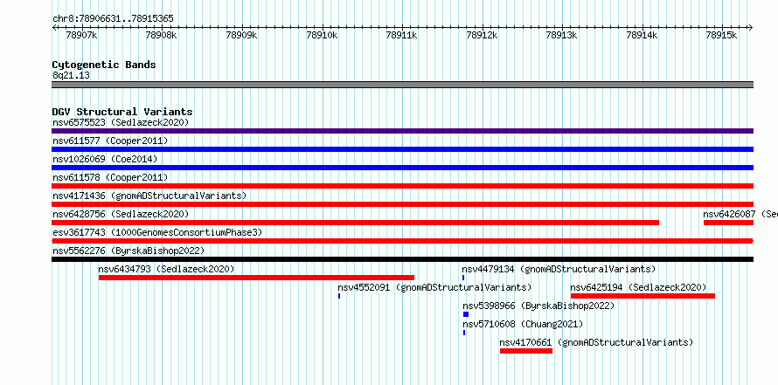Click the right arrowhead of the ruler
Viewport: 778px width, 385px height.
pos(751,27)
